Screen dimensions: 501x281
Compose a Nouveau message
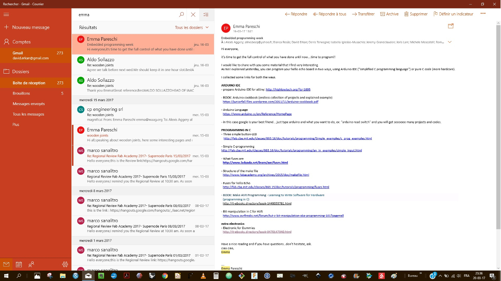click(x=36, y=28)
